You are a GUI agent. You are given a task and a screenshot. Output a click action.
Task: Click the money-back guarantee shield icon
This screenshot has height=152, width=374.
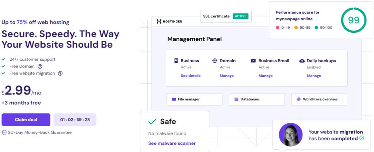[4, 132]
